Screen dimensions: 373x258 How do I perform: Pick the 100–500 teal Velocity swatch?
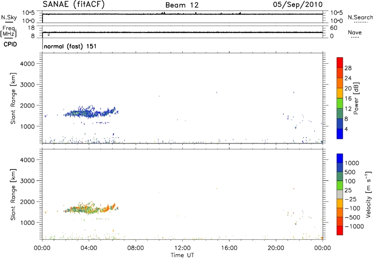pyautogui.click(x=340, y=177)
